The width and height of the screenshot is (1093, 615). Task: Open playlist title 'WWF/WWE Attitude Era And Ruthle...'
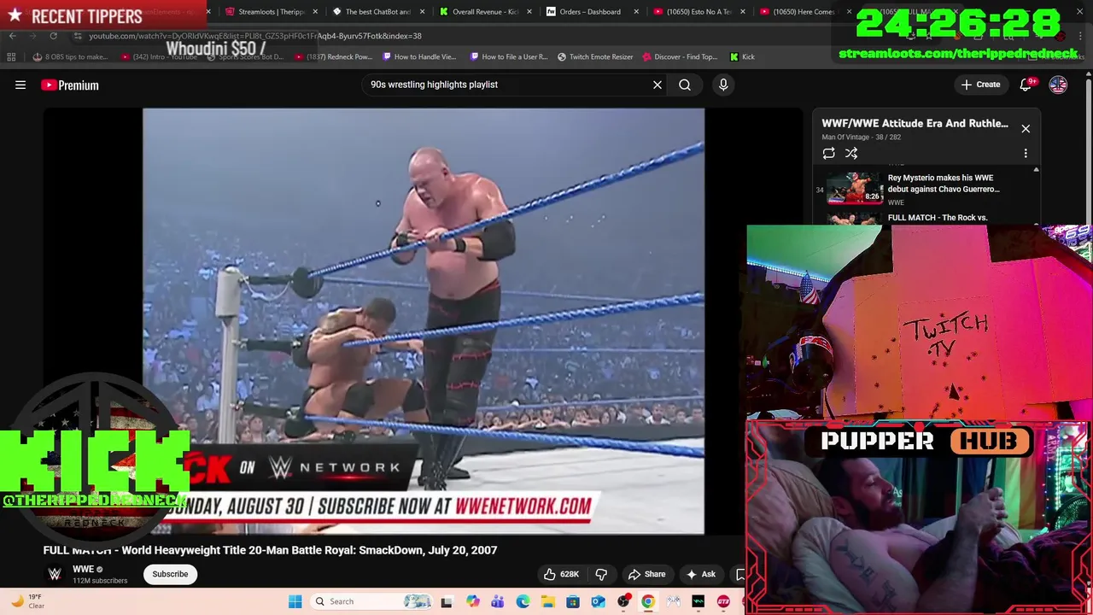(915, 123)
